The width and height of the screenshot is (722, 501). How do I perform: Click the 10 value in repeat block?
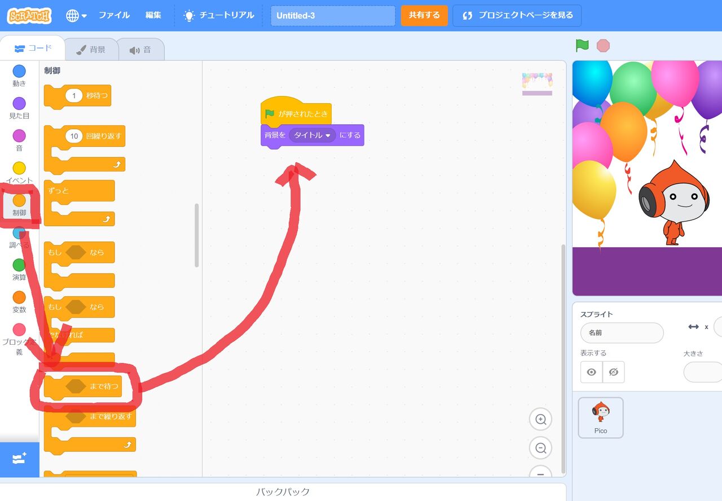click(74, 136)
